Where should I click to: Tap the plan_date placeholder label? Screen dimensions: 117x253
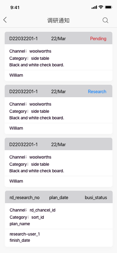[x=59, y=198]
